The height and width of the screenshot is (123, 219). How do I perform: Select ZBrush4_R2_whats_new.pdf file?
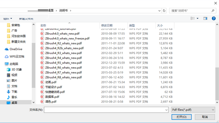(x=64, y=43)
